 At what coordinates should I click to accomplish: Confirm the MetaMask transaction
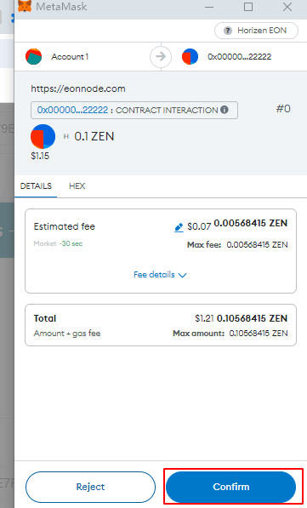pyautogui.click(x=231, y=487)
